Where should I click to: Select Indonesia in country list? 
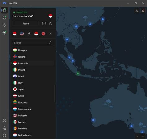click(x=33, y=63)
